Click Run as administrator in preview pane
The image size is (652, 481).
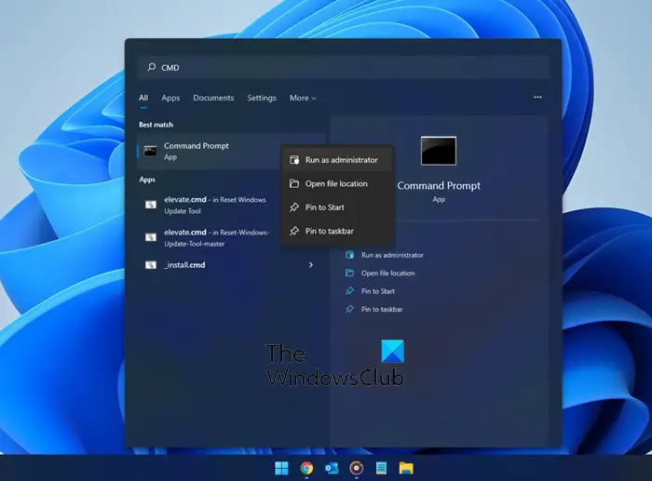click(x=392, y=255)
